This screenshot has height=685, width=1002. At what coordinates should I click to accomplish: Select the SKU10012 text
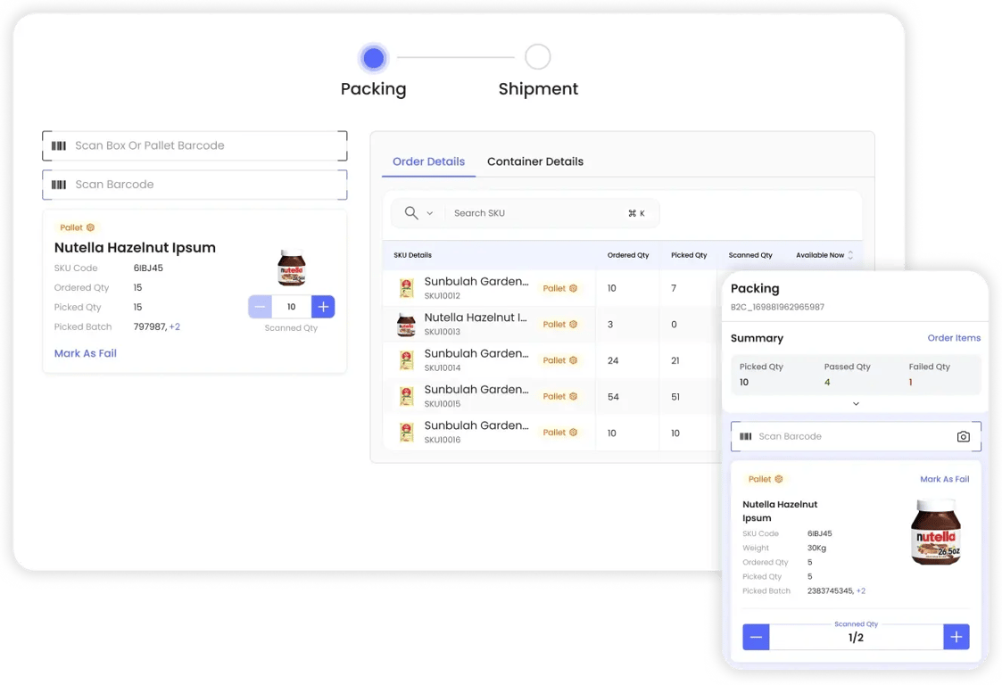pyautogui.click(x=443, y=296)
